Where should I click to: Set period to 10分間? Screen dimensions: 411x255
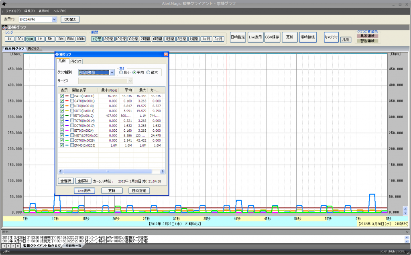click(121, 39)
